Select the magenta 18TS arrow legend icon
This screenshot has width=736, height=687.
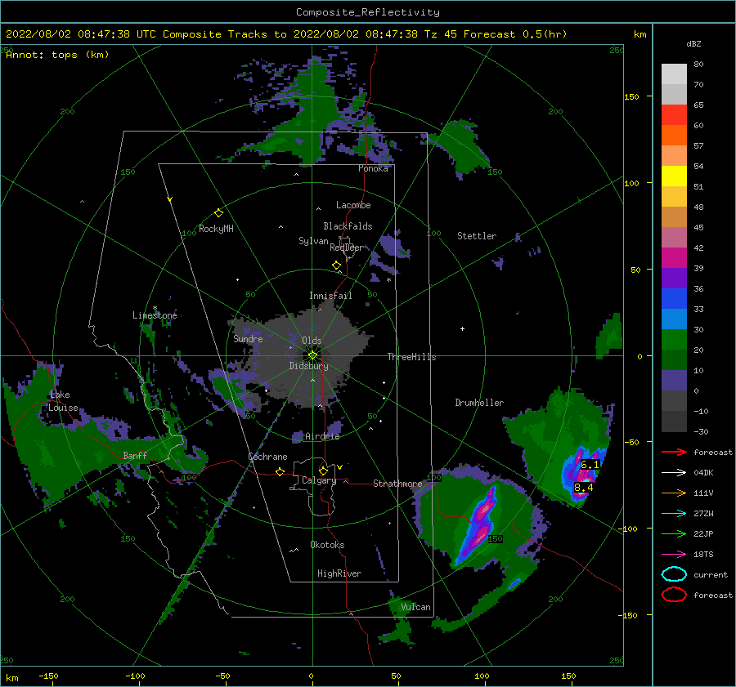674,555
